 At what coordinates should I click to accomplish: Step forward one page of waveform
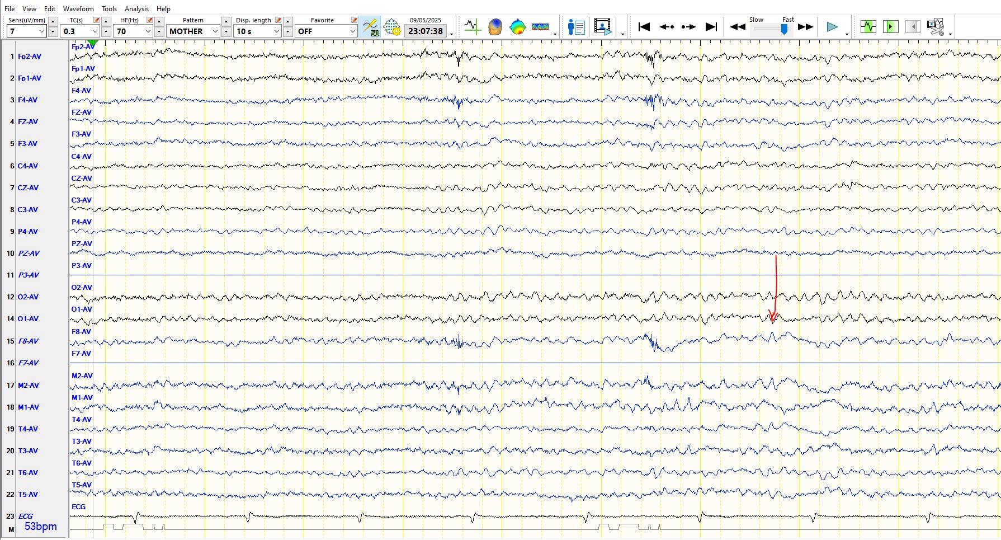(x=688, y=26)
